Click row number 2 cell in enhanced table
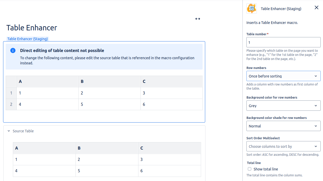323x181 pixels. click(11, 105)
